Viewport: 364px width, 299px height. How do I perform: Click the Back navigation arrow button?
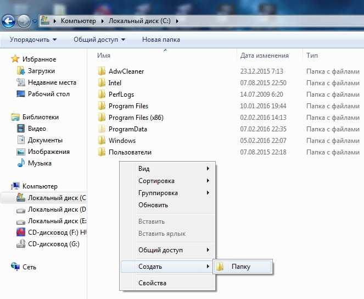9,21
